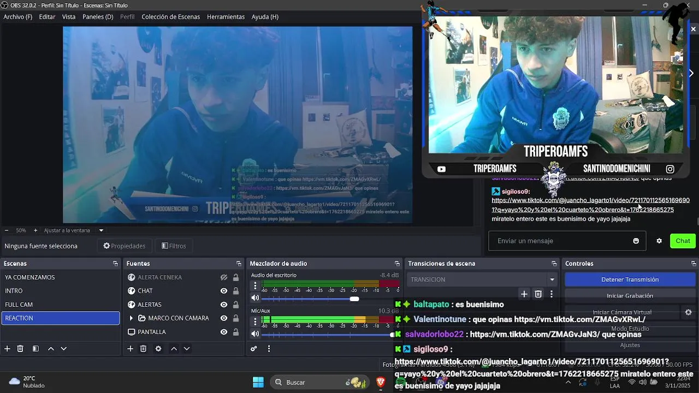Move source down in Fuentes toolbar

(x=187, y=349)
